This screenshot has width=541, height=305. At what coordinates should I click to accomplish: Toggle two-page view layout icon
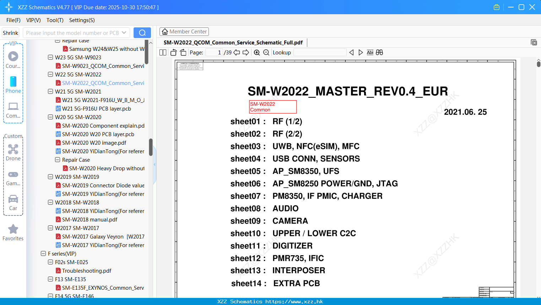[x=163, y=52]
